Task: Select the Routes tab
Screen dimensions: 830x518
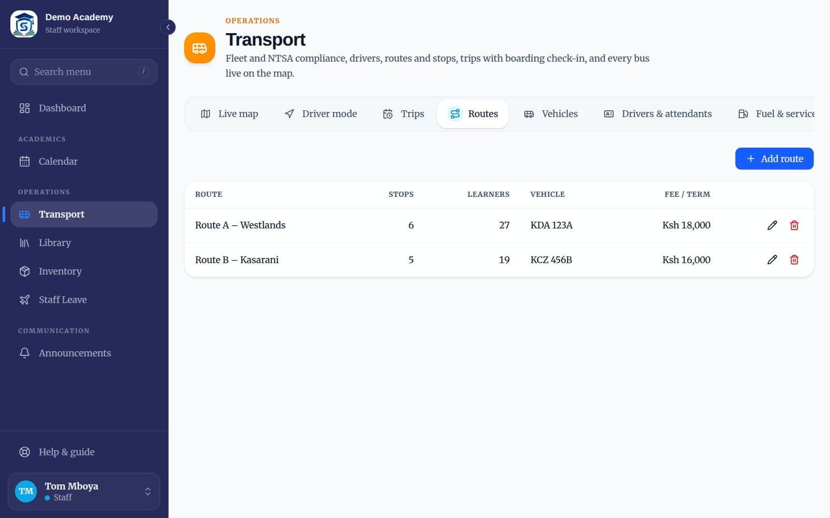Action: (473, 113)
